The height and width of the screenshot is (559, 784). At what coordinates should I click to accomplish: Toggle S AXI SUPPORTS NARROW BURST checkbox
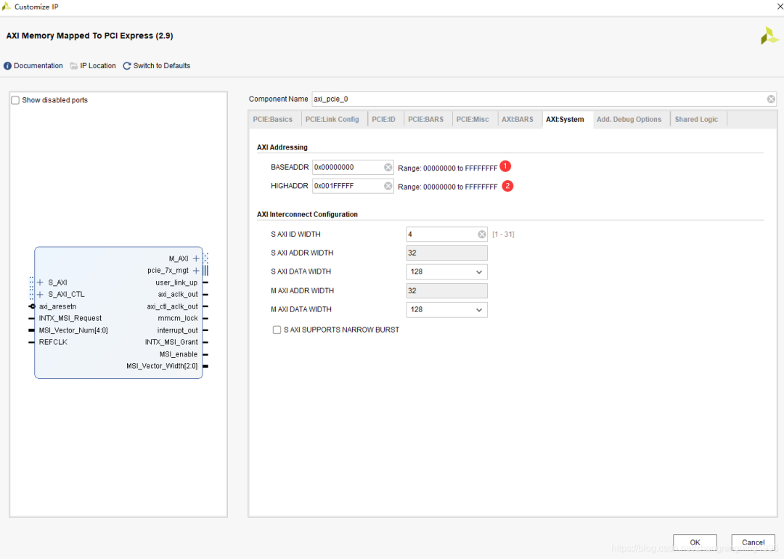coord(277,330)
